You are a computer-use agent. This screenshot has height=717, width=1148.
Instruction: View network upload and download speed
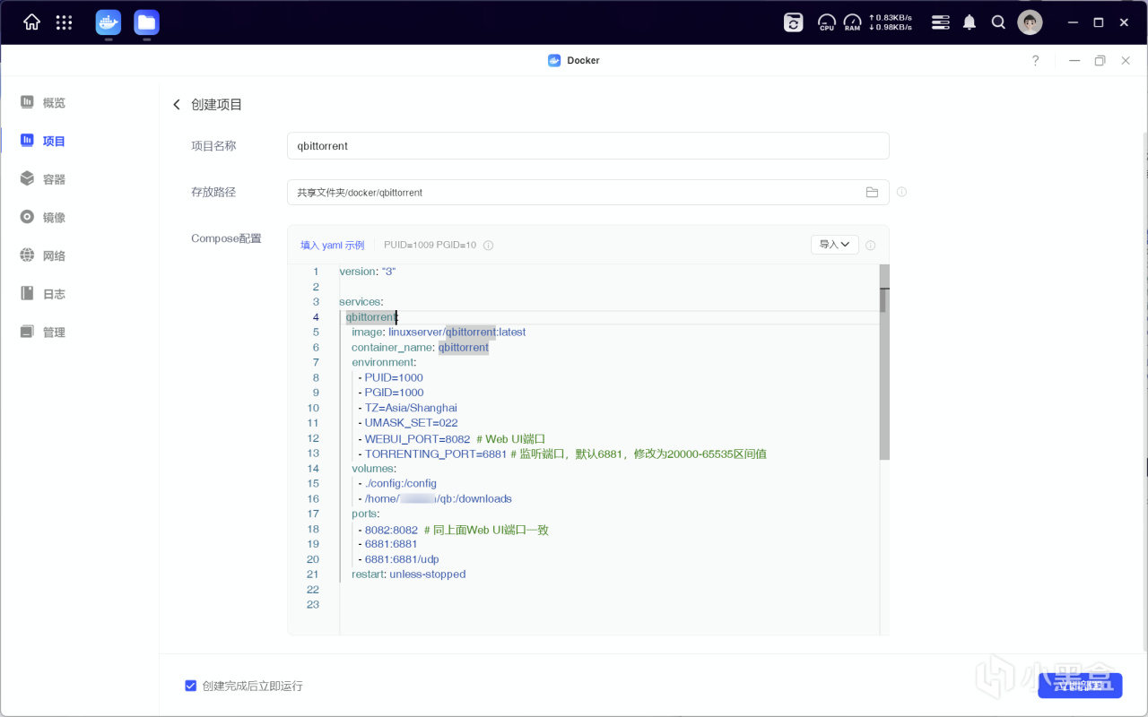click(891, 22)
